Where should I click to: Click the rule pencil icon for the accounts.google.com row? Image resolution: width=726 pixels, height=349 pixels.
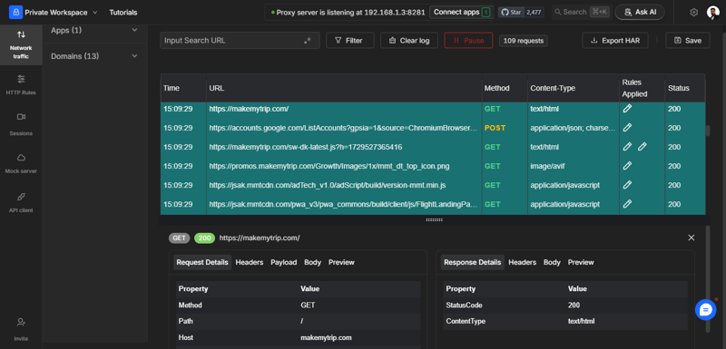point(627,128)
